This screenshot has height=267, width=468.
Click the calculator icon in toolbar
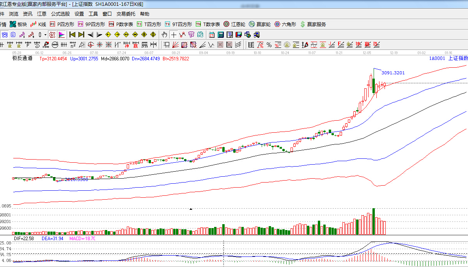pyautogui.click(x=221, y=34)
